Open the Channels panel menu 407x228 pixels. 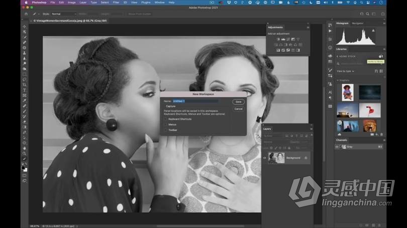384,140
